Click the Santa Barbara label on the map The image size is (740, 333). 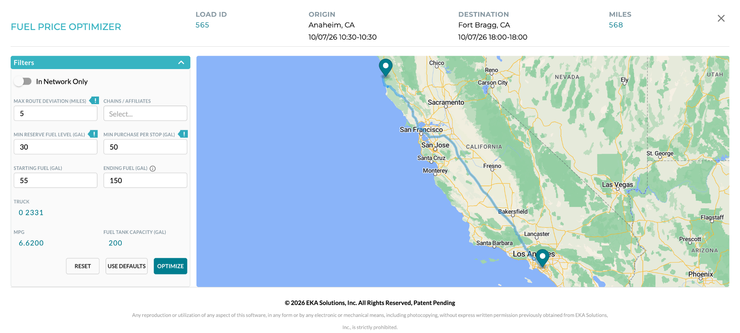494,243
